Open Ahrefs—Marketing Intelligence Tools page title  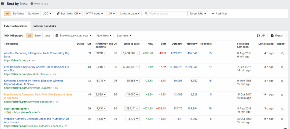pos(37,55)
